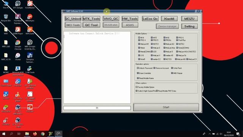Switch to the VIVO_QC section
This screenshot has width=243, height=137.
click(x=111, y=19)
